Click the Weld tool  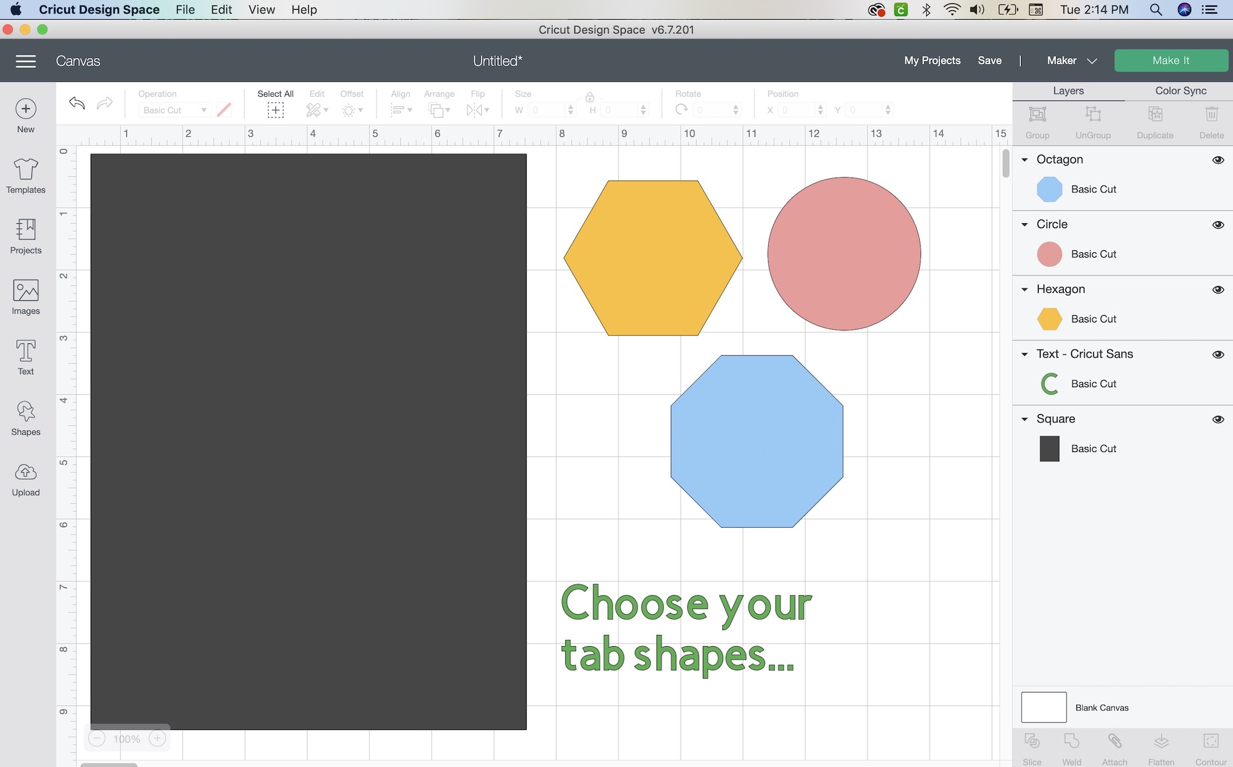(x=1071, y=741)
